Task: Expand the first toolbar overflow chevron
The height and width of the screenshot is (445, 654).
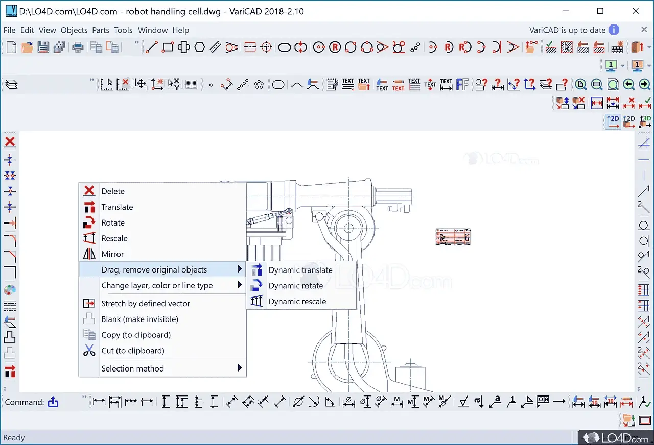Action: [137, 43]
